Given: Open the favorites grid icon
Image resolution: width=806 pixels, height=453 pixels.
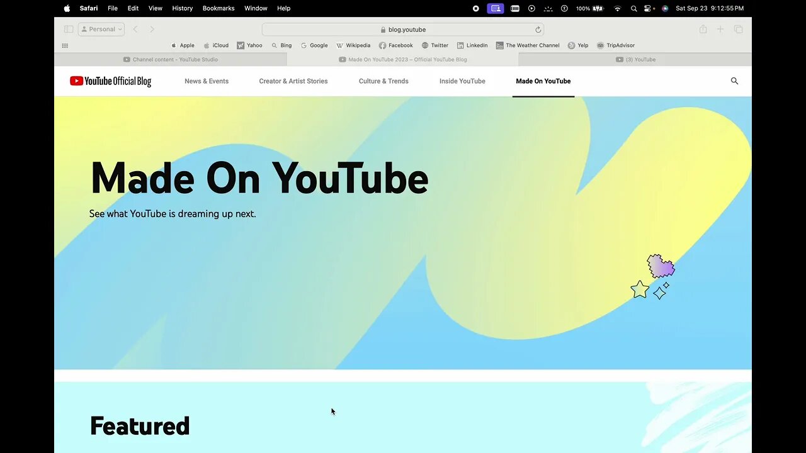Looking at the screenshot, I should pyautogui.click(x=65, y=45).
